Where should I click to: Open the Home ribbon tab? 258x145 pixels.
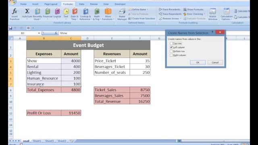23,4
